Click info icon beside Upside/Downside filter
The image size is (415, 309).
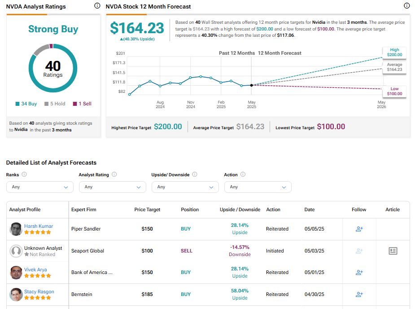click(195, 174)
